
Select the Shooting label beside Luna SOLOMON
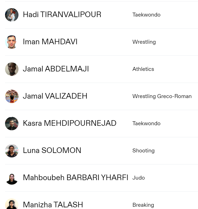[143, 151]
